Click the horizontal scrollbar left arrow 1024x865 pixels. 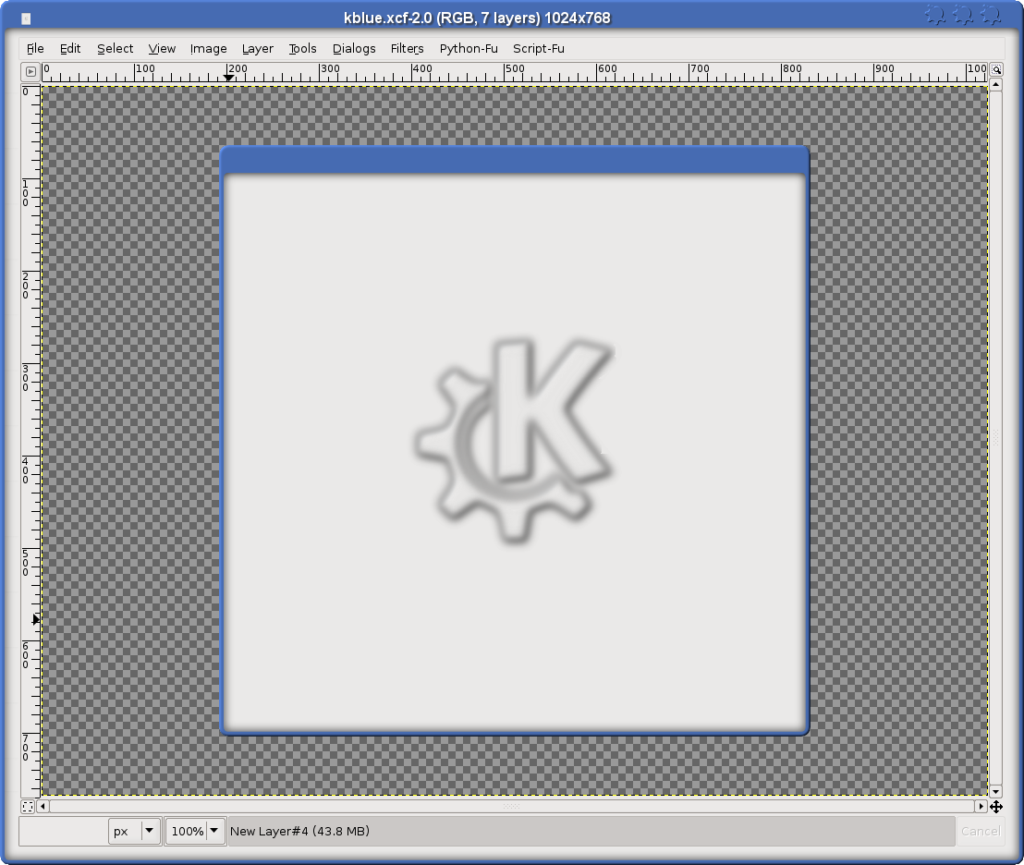43,806
